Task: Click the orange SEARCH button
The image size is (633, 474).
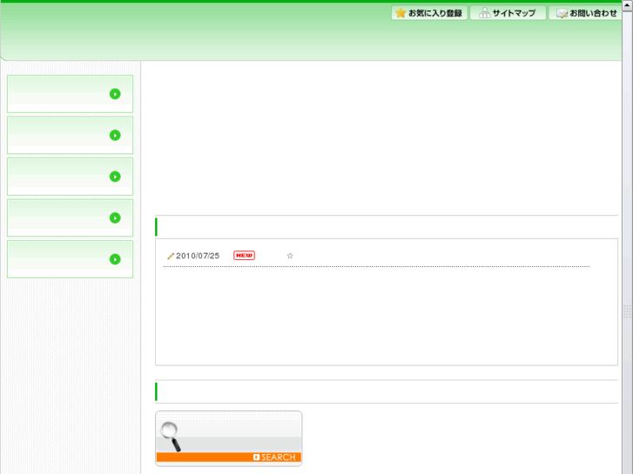Action: pyautogui.click(x=229, y=457)
